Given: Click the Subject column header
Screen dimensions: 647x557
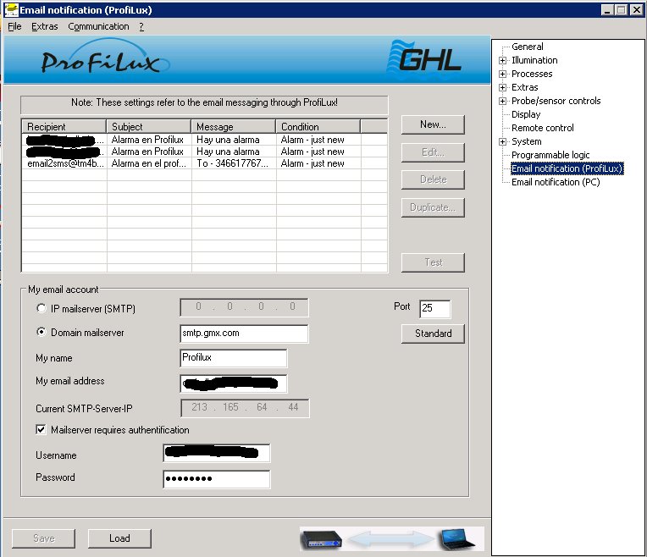Looking at the screenshot, I should (x=148, y=127).
